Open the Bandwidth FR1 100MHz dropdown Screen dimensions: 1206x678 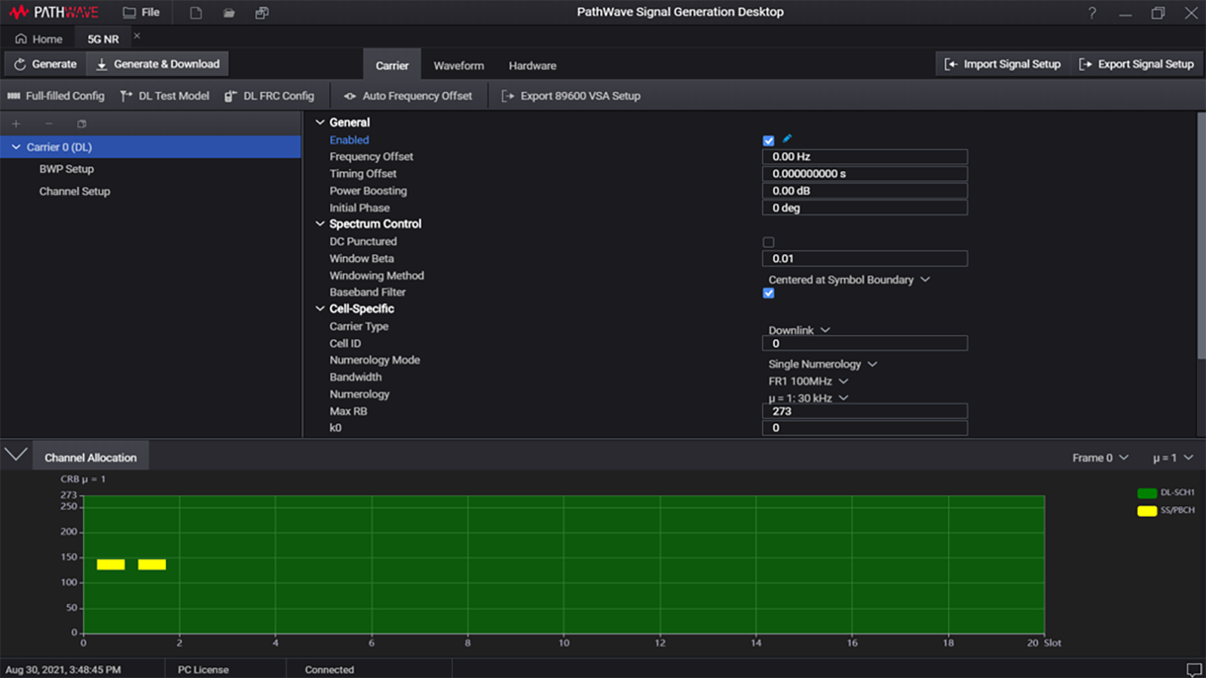(808, 381)
